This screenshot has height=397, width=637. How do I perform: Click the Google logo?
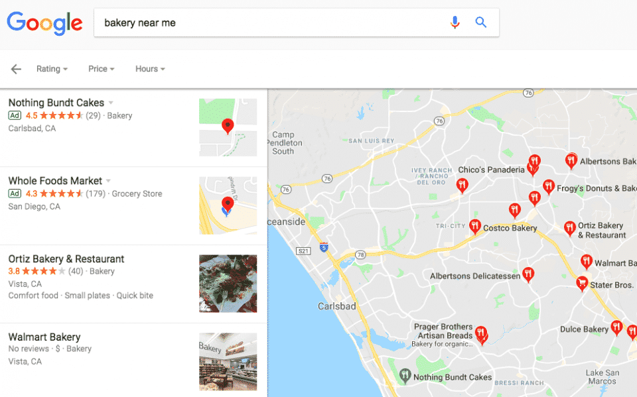pos(44,23)
